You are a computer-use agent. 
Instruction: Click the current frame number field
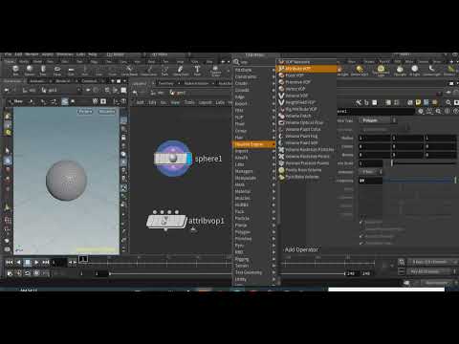pyautogui.click(x=59, y=262)
